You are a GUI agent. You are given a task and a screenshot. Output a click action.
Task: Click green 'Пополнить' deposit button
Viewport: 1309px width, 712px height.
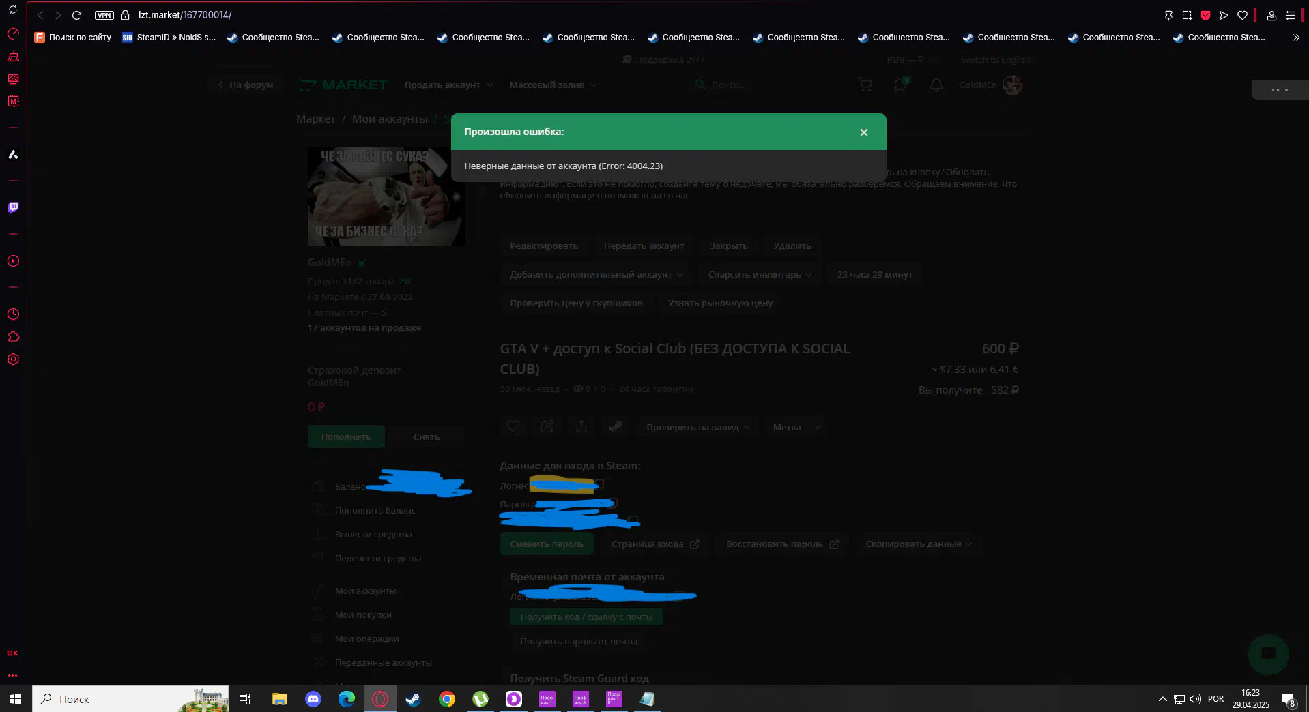[x=346, y=436]
